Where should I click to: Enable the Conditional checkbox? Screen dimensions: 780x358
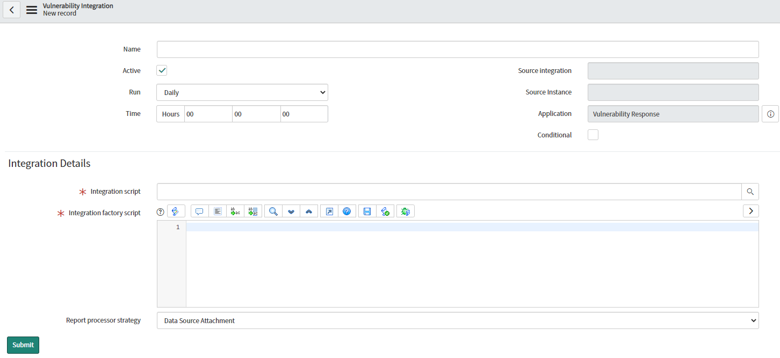tap(593, 135)
